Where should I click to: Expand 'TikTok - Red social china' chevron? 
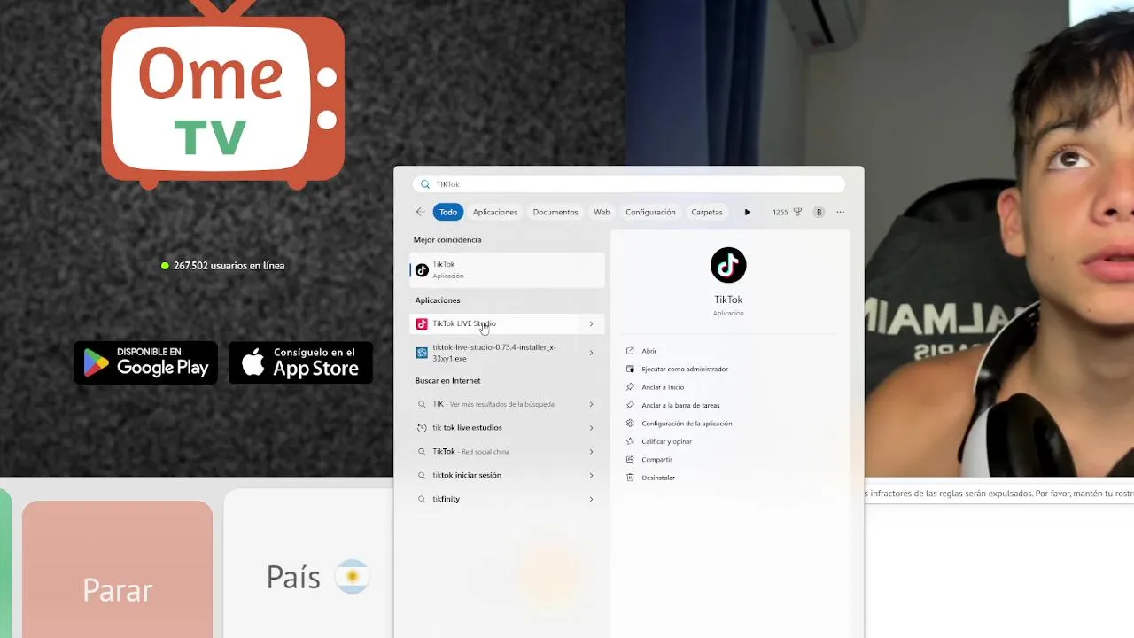pyautogui.click(x=591, y=452)
